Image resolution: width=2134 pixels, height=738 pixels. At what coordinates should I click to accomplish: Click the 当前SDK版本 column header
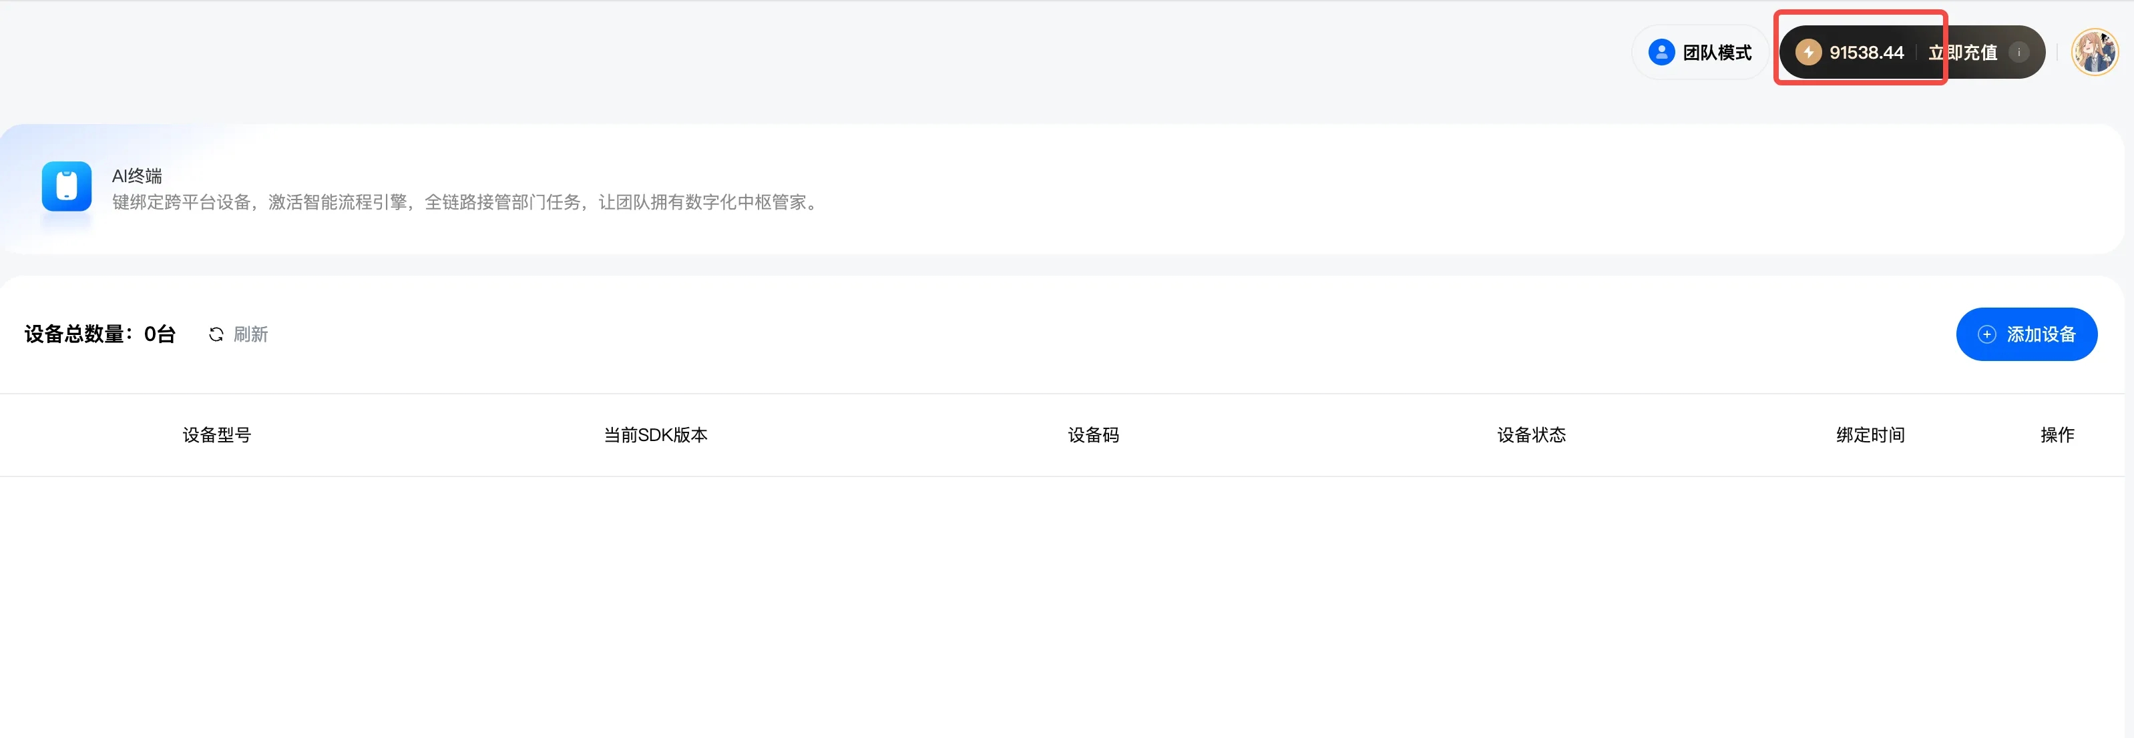coord(655,435)
